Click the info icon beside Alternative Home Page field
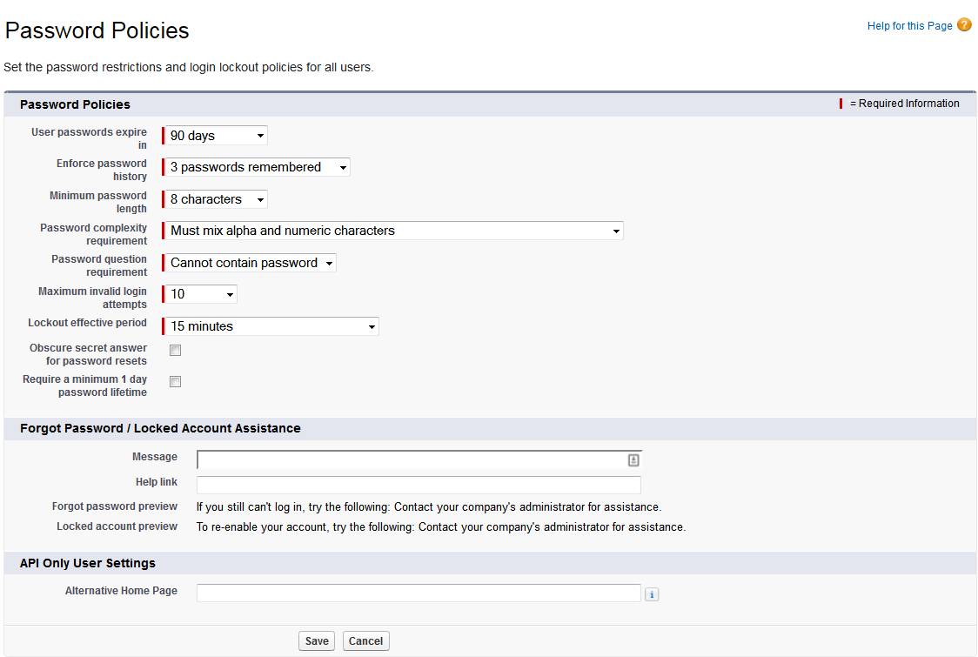 tap(652, 593)
